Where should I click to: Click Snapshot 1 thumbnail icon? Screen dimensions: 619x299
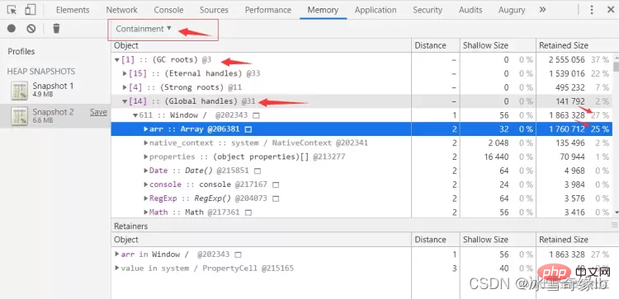[x=19, y=91]
